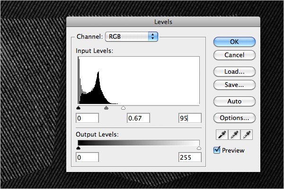Click the Levels dialog title bar
Viewport: 284px width, 189px height.
click(x=163, y=22)
